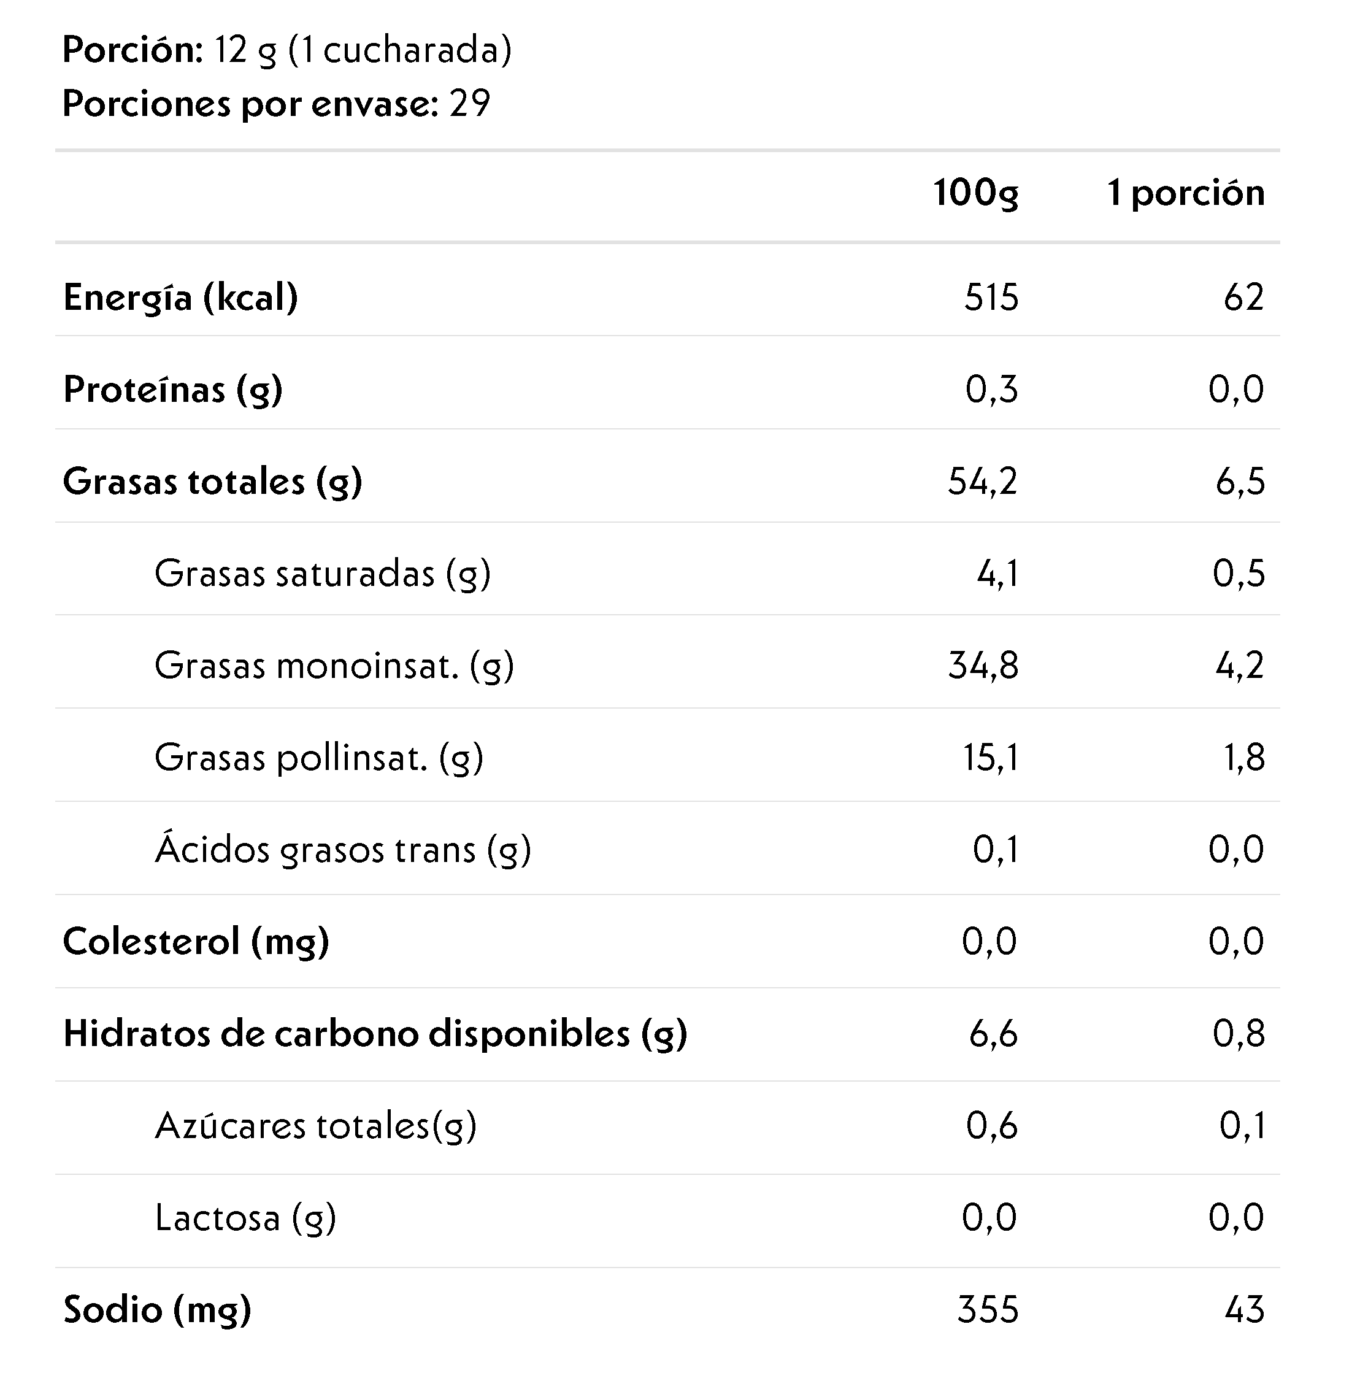The width and height of the screenshot is (1360, 1389).
Task: Select the Sodio (mg) row label
Action: (157, 1310)
